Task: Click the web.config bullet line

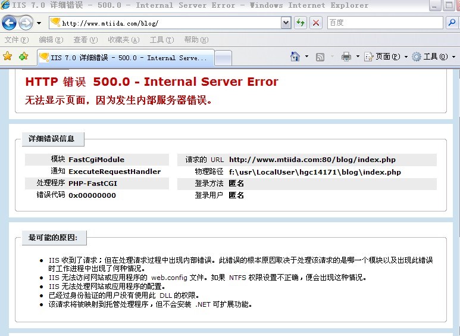Action: click(x=207, y=277)
